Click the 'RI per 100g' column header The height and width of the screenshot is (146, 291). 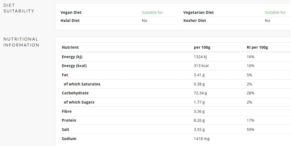point(257,47)
